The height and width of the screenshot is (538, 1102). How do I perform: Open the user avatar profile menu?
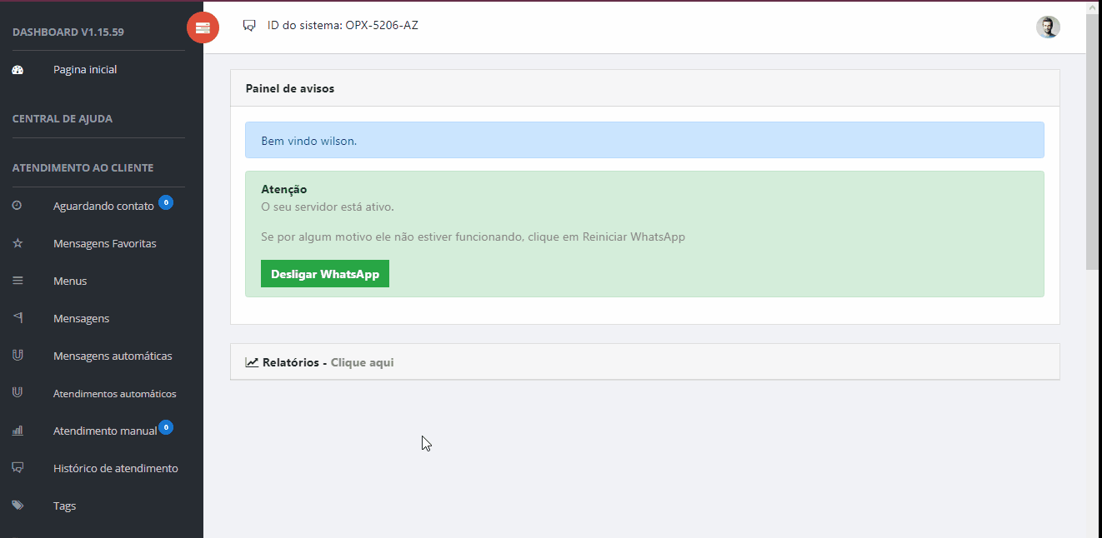(x=1048, y=27)
